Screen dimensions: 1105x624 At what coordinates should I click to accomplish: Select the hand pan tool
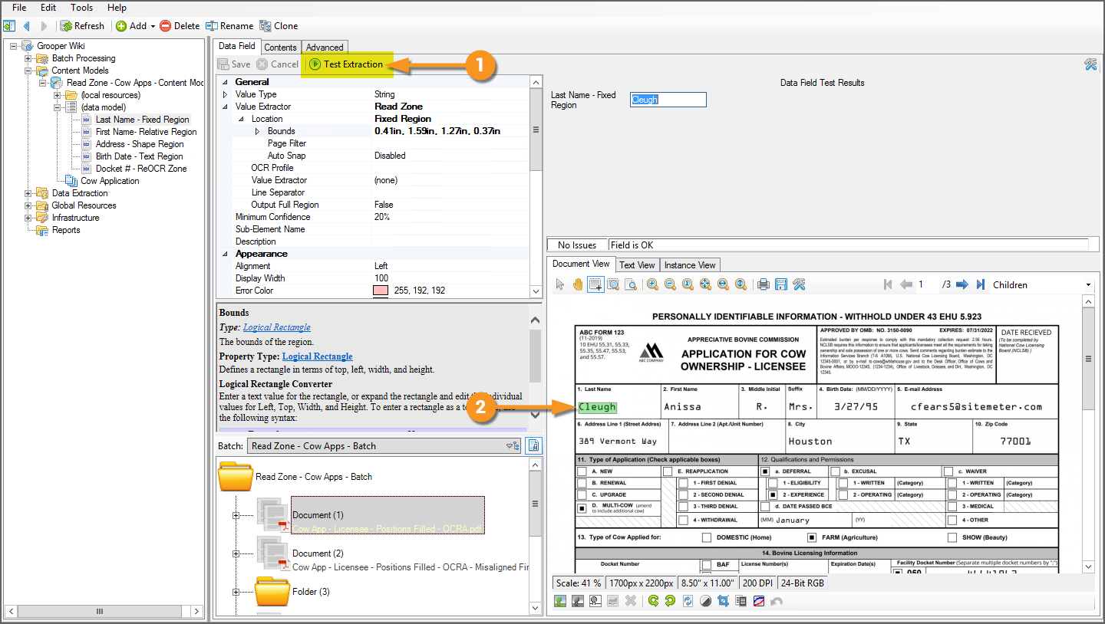(x=577, y=284)
